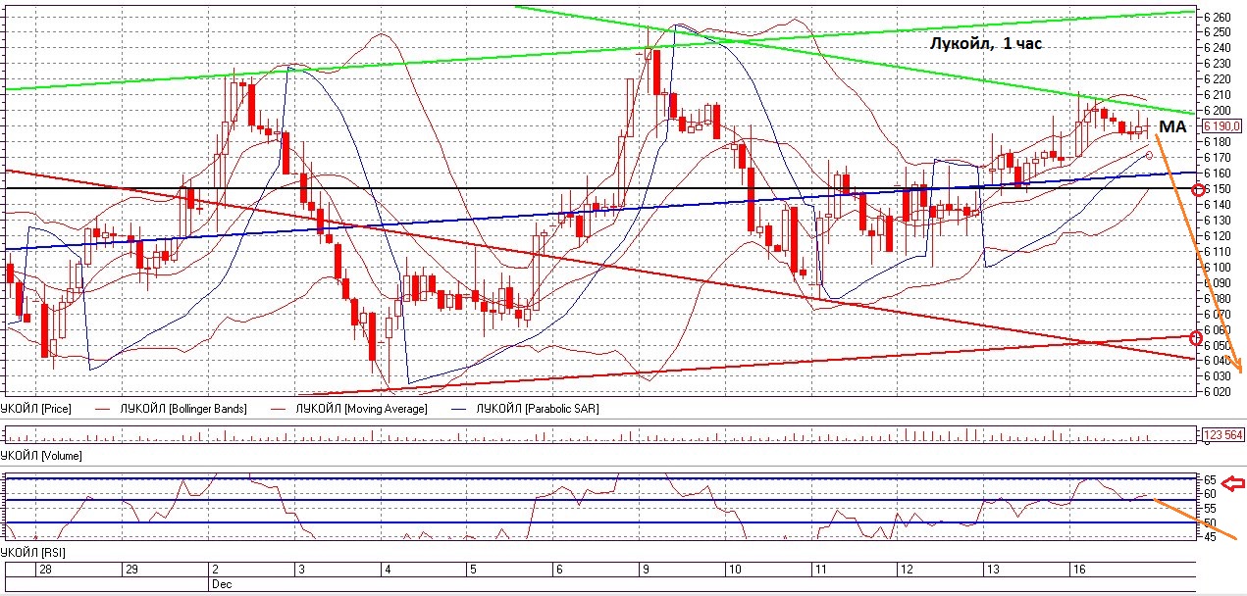Select date 28 on the time axis

46,570
